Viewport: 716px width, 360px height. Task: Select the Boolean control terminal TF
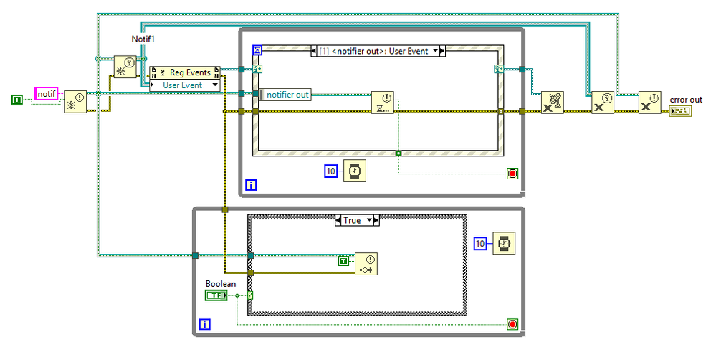(x=216, y=295)
